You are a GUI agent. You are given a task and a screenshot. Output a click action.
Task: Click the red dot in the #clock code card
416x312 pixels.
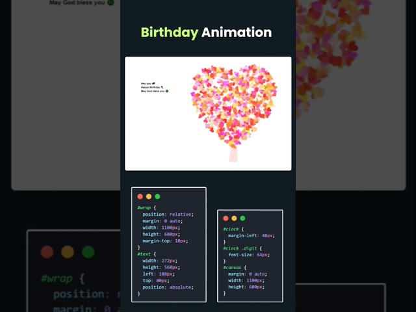point(226,218)
